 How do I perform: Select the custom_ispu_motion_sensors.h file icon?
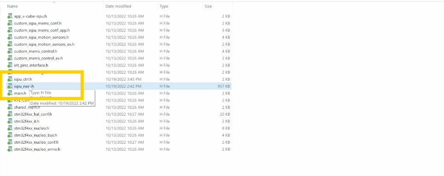10,37
